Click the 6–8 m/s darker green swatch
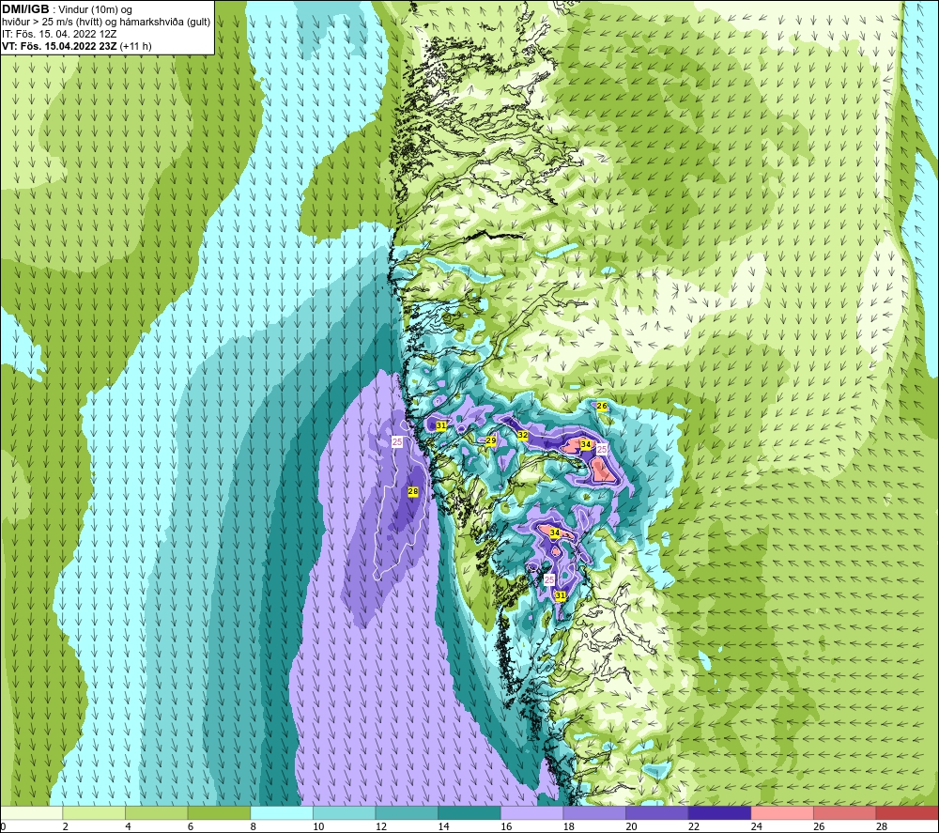This screenshot has width=939, height=833. coord(219,813)
